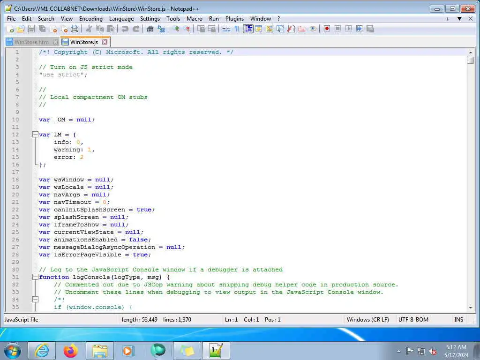The width and height of the screenshot is (480, 360).
Task: Collapse the comment fold at line 34
Action: [x=35, y=300]
